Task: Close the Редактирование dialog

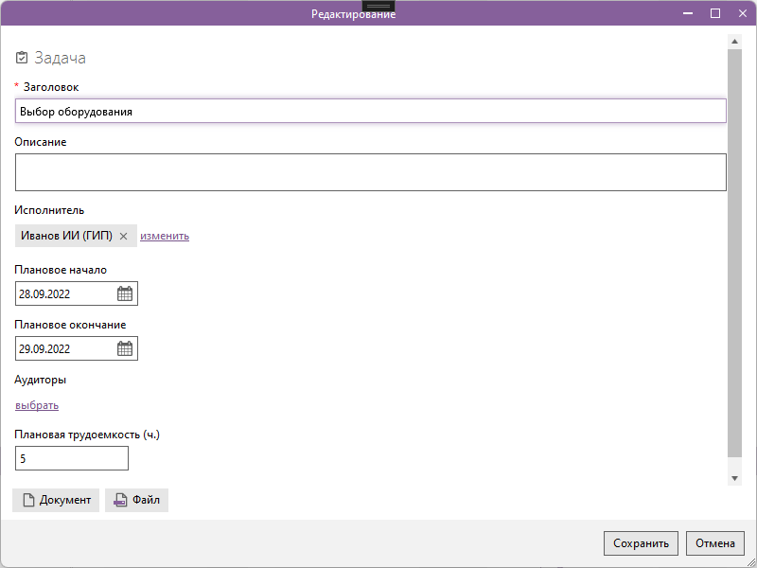Action: tap(742, 13)
